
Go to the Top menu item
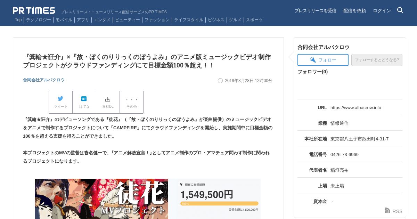pyautogui.click(x=18, y=20)
